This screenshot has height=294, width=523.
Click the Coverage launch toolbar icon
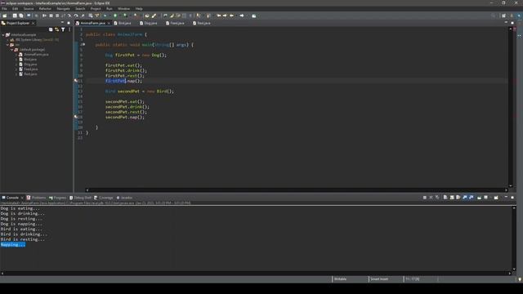pos(125,16)
